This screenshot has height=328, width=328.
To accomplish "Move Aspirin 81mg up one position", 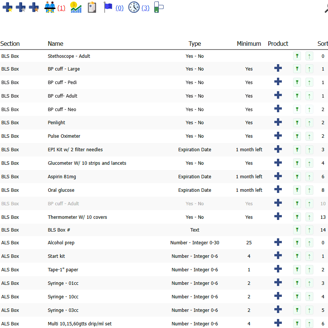I will click(309, 177).
